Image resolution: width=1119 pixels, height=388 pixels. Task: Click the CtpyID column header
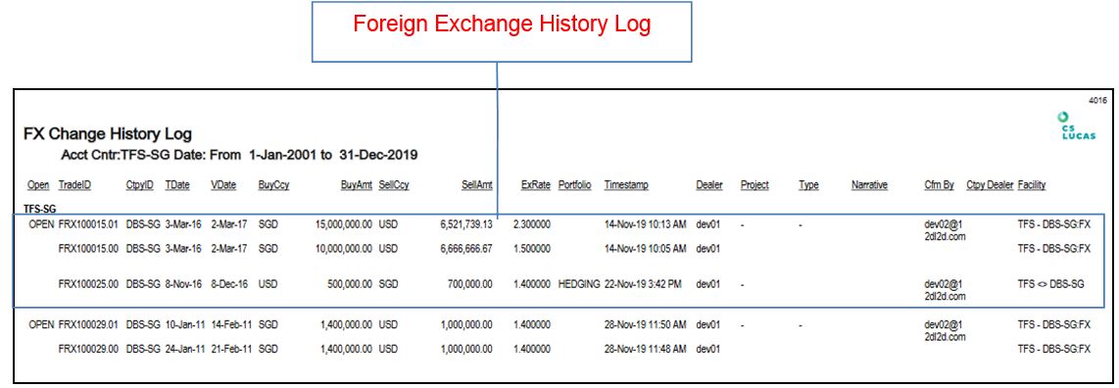[x=139, y=185]
